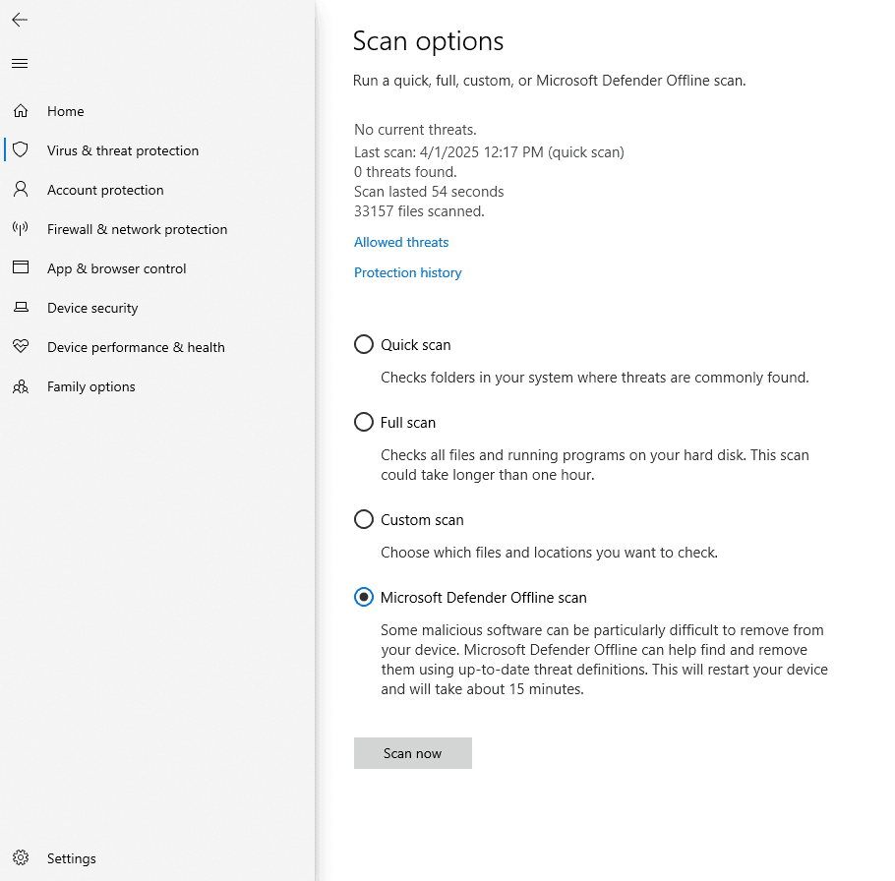The height and width of the screenshot is (881, 895).
Task: Click the Firewall network antenna icon
Action: (x=21, y=229)
